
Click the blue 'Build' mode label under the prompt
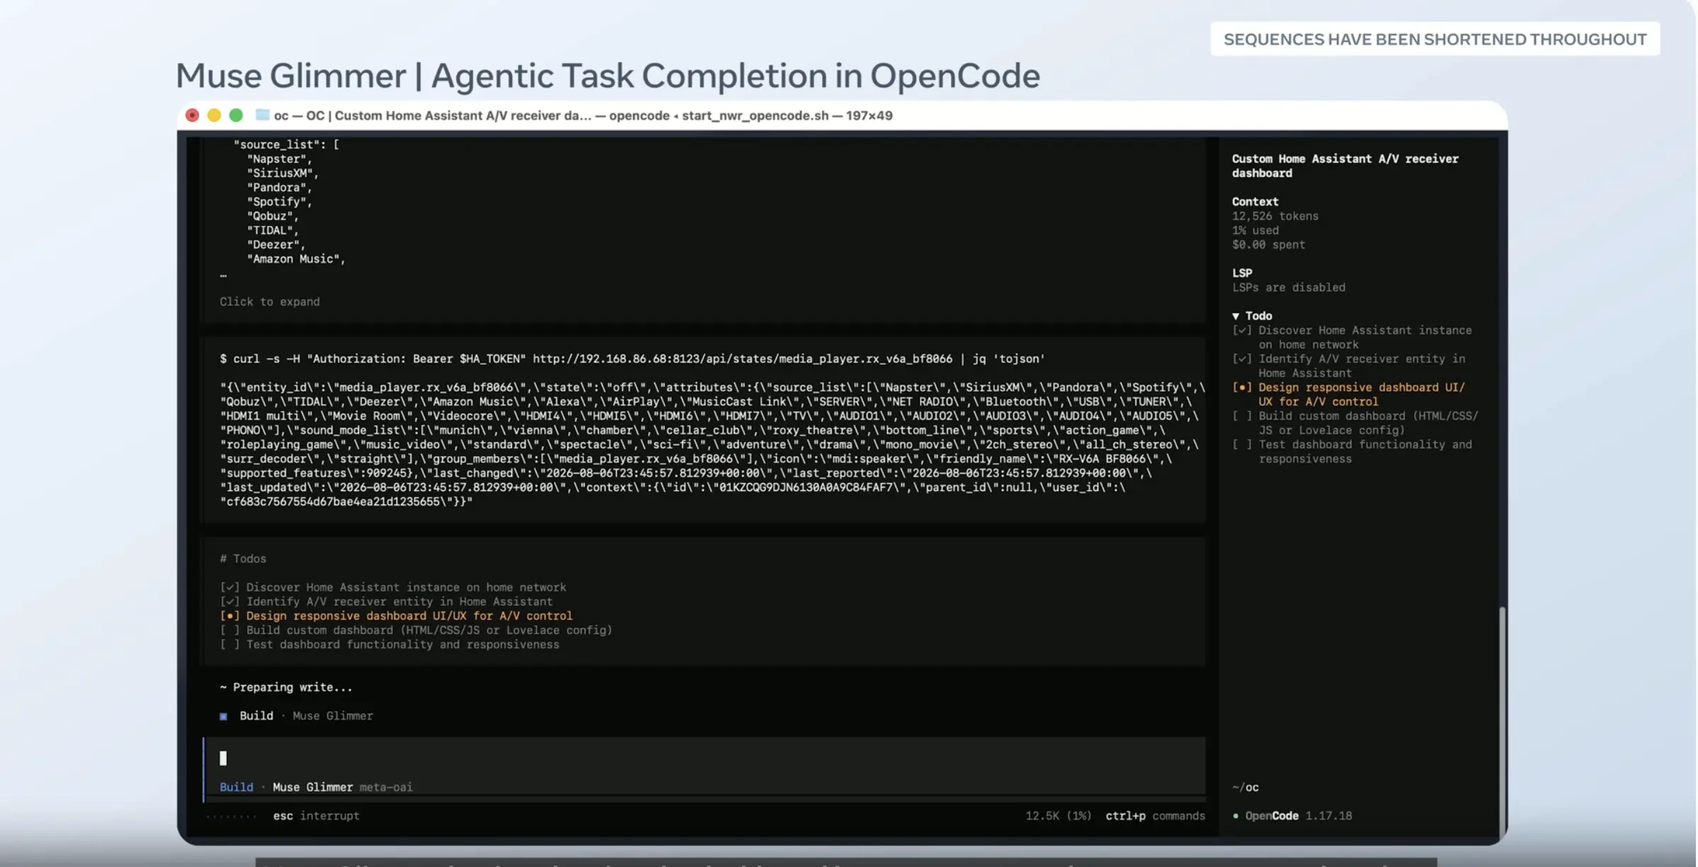pyautogui.click(x=236, y=787)
